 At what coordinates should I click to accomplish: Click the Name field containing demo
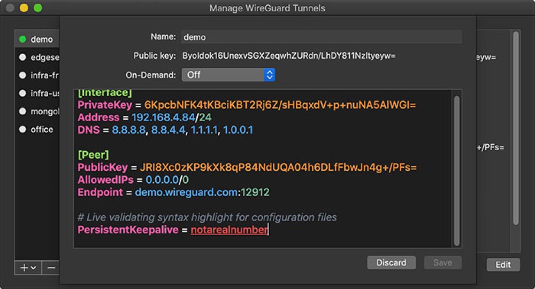(321, 37)
